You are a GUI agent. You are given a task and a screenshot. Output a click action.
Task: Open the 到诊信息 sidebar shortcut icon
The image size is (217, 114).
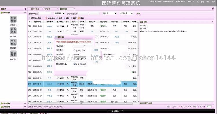coord(13,42)
